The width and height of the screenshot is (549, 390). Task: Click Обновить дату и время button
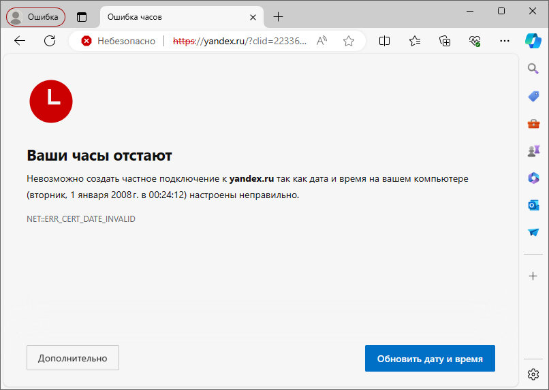[430, 359]
